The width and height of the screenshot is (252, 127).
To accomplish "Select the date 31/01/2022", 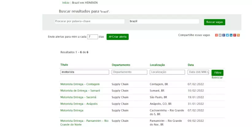I will pyautogui.click(x=196, y=104).
